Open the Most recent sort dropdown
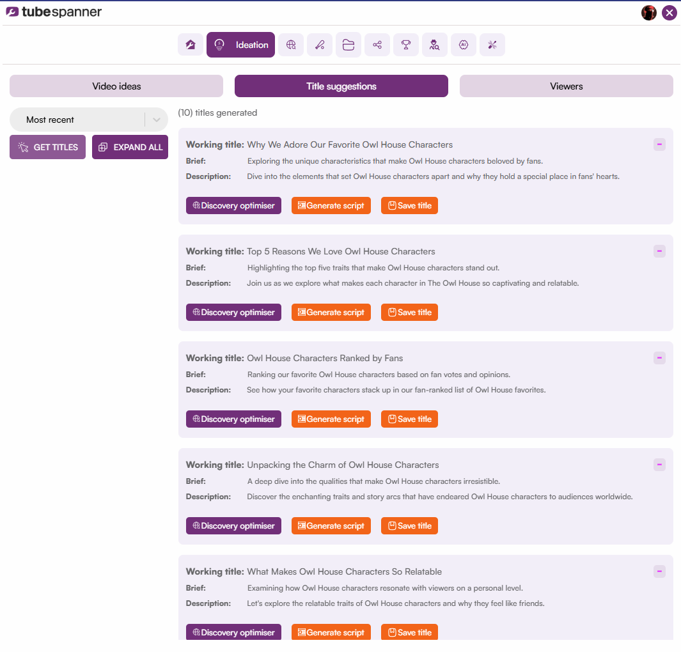Viewport: 681px width, 652px height. click(x=89, y=120)
